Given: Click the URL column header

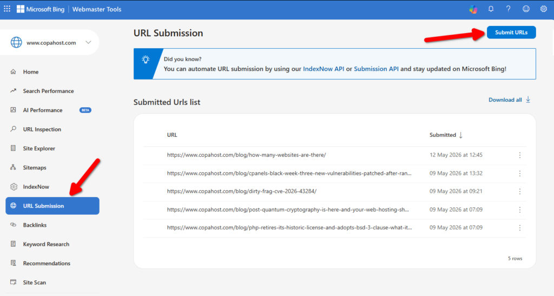Looking at the screenshot, I should coord(172,135).
